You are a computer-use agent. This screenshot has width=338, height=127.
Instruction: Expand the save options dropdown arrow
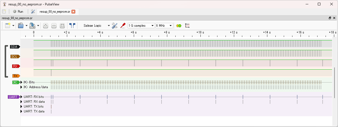38,26
